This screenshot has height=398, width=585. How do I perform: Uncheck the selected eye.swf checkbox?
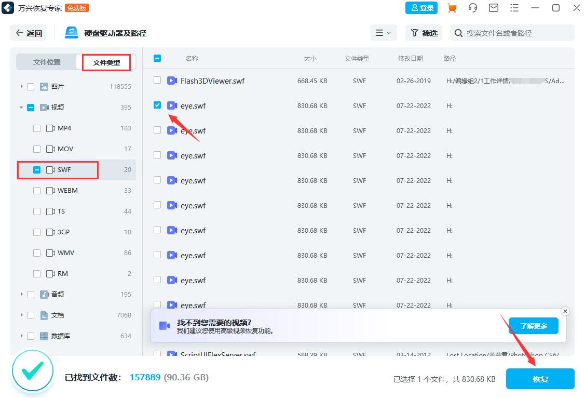coord(157,105)
